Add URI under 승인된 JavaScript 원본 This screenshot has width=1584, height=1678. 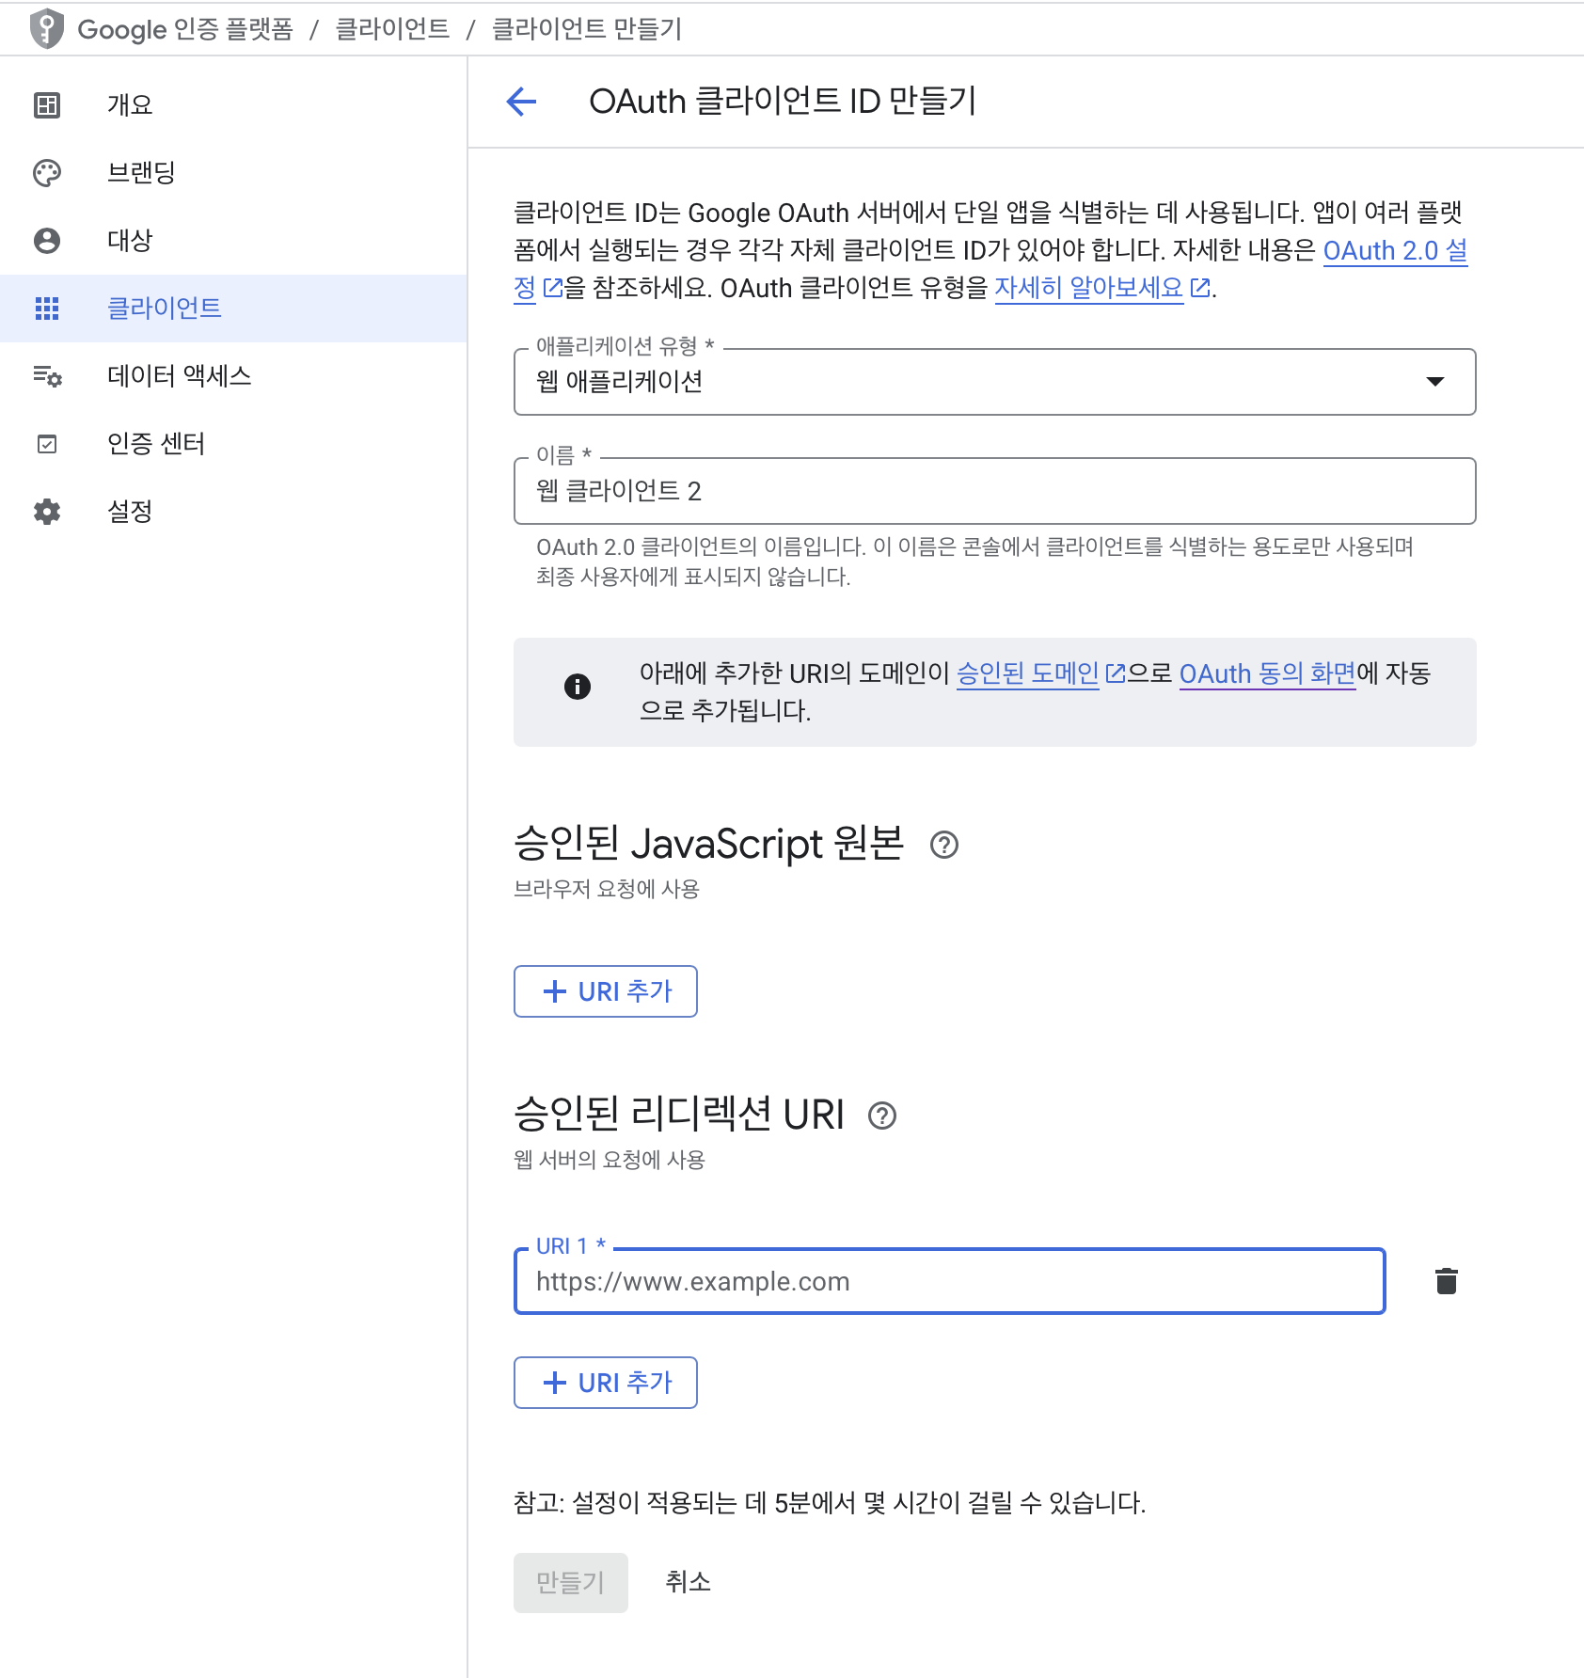pos(606,991)
